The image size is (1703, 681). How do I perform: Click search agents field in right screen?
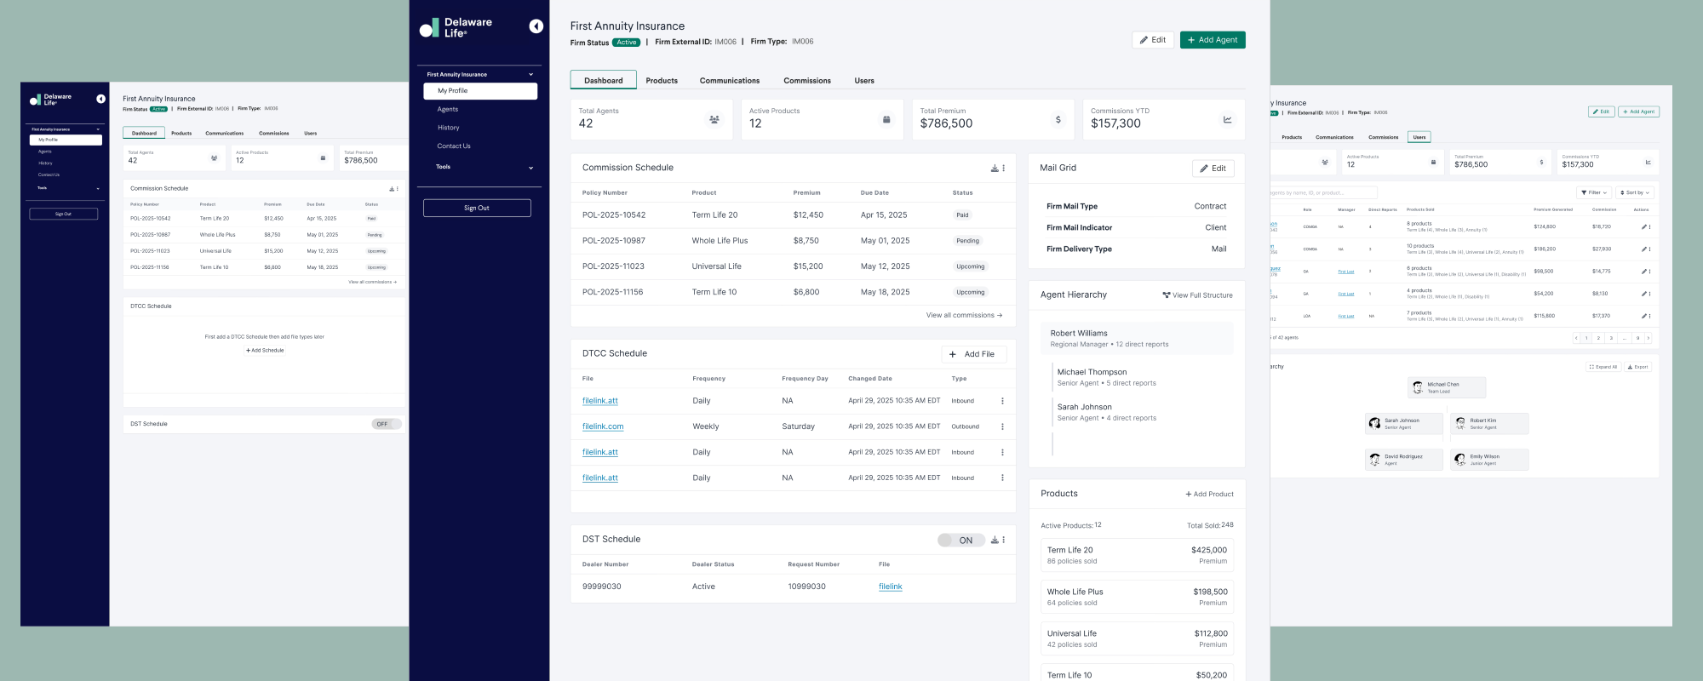(x=1322, y=193)
